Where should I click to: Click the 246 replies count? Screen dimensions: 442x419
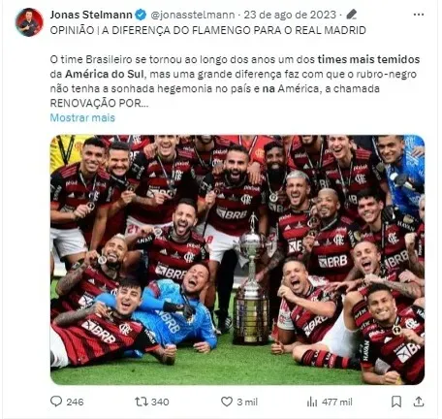[75, 402]
